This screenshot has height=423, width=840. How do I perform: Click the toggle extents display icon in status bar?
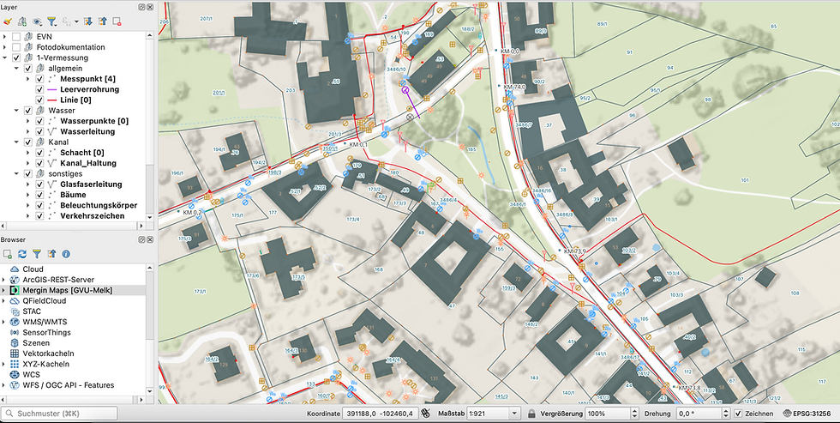coord(426,414)
